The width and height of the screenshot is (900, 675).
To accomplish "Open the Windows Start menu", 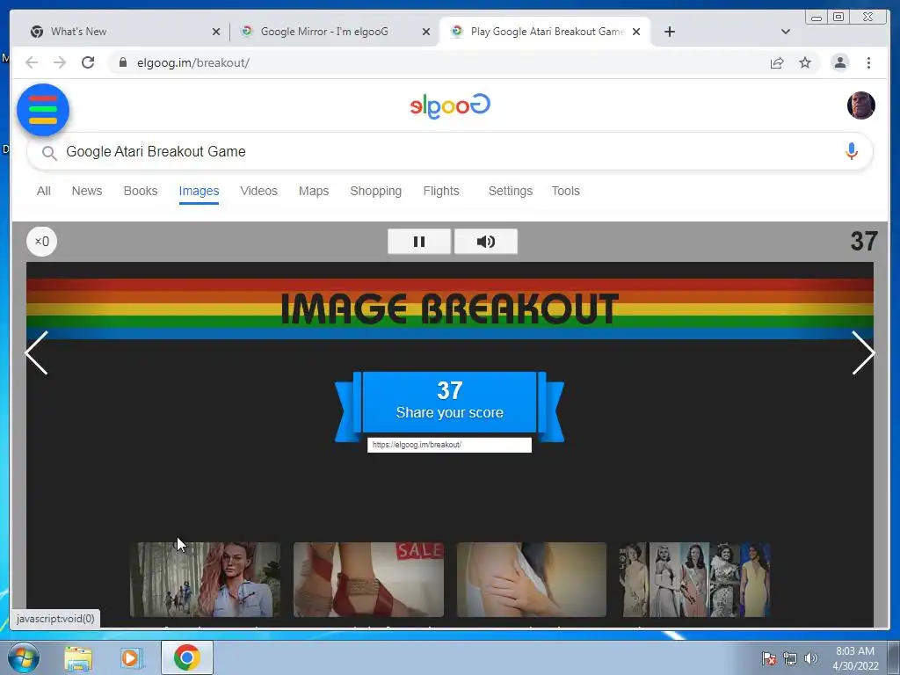I will click(x=23, y=657).
